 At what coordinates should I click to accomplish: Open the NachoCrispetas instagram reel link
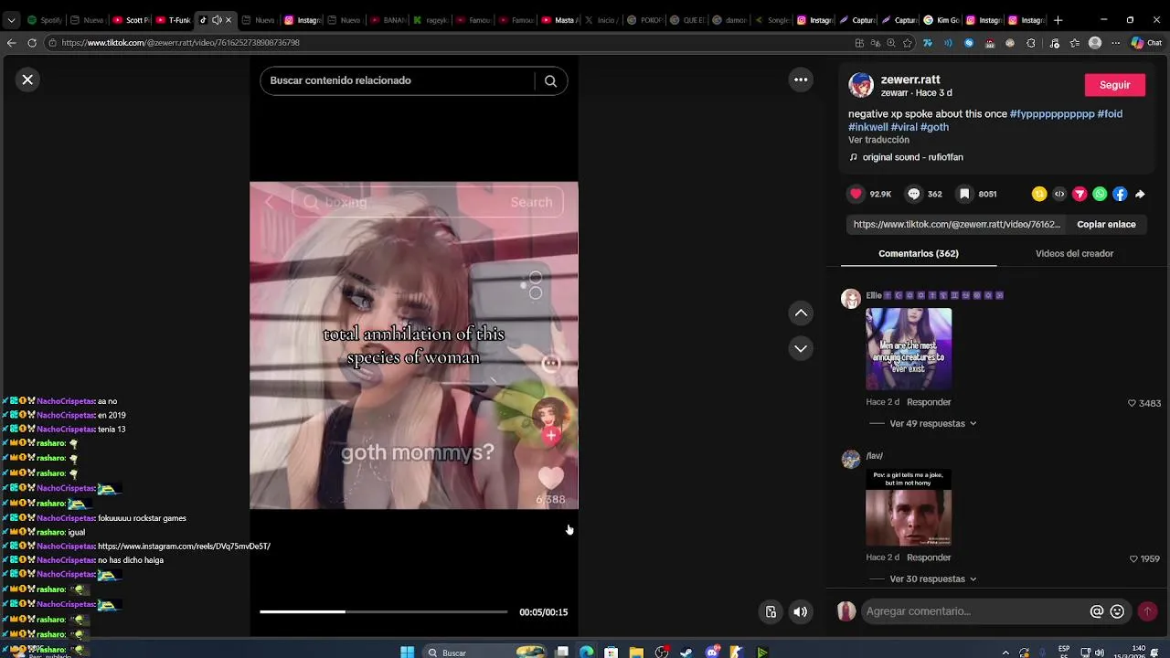184,547
